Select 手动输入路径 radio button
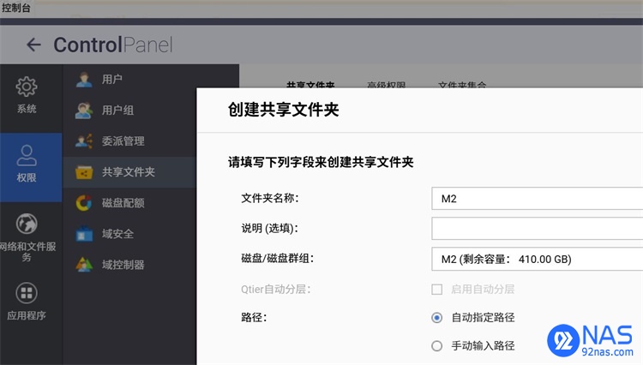Viewport: 643px width, 365px height. pyautogui.click(x=437, y=346)
